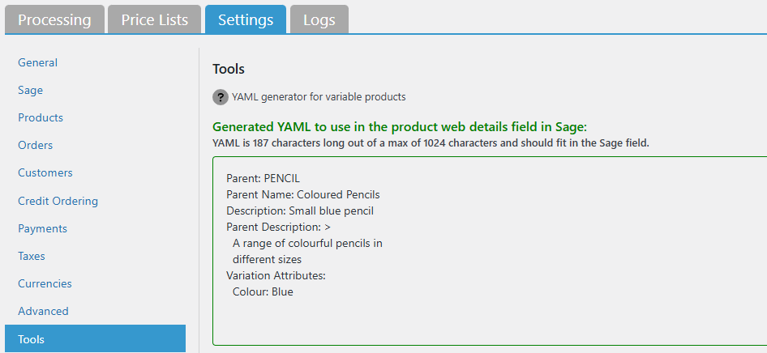This screenshot has height=353, width=767.
Task: Click the question mark help icon
Action: pos(221,97)
